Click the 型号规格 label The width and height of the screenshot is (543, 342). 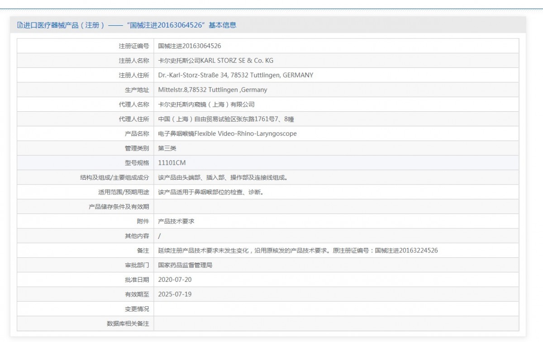(x=137, y=162)
